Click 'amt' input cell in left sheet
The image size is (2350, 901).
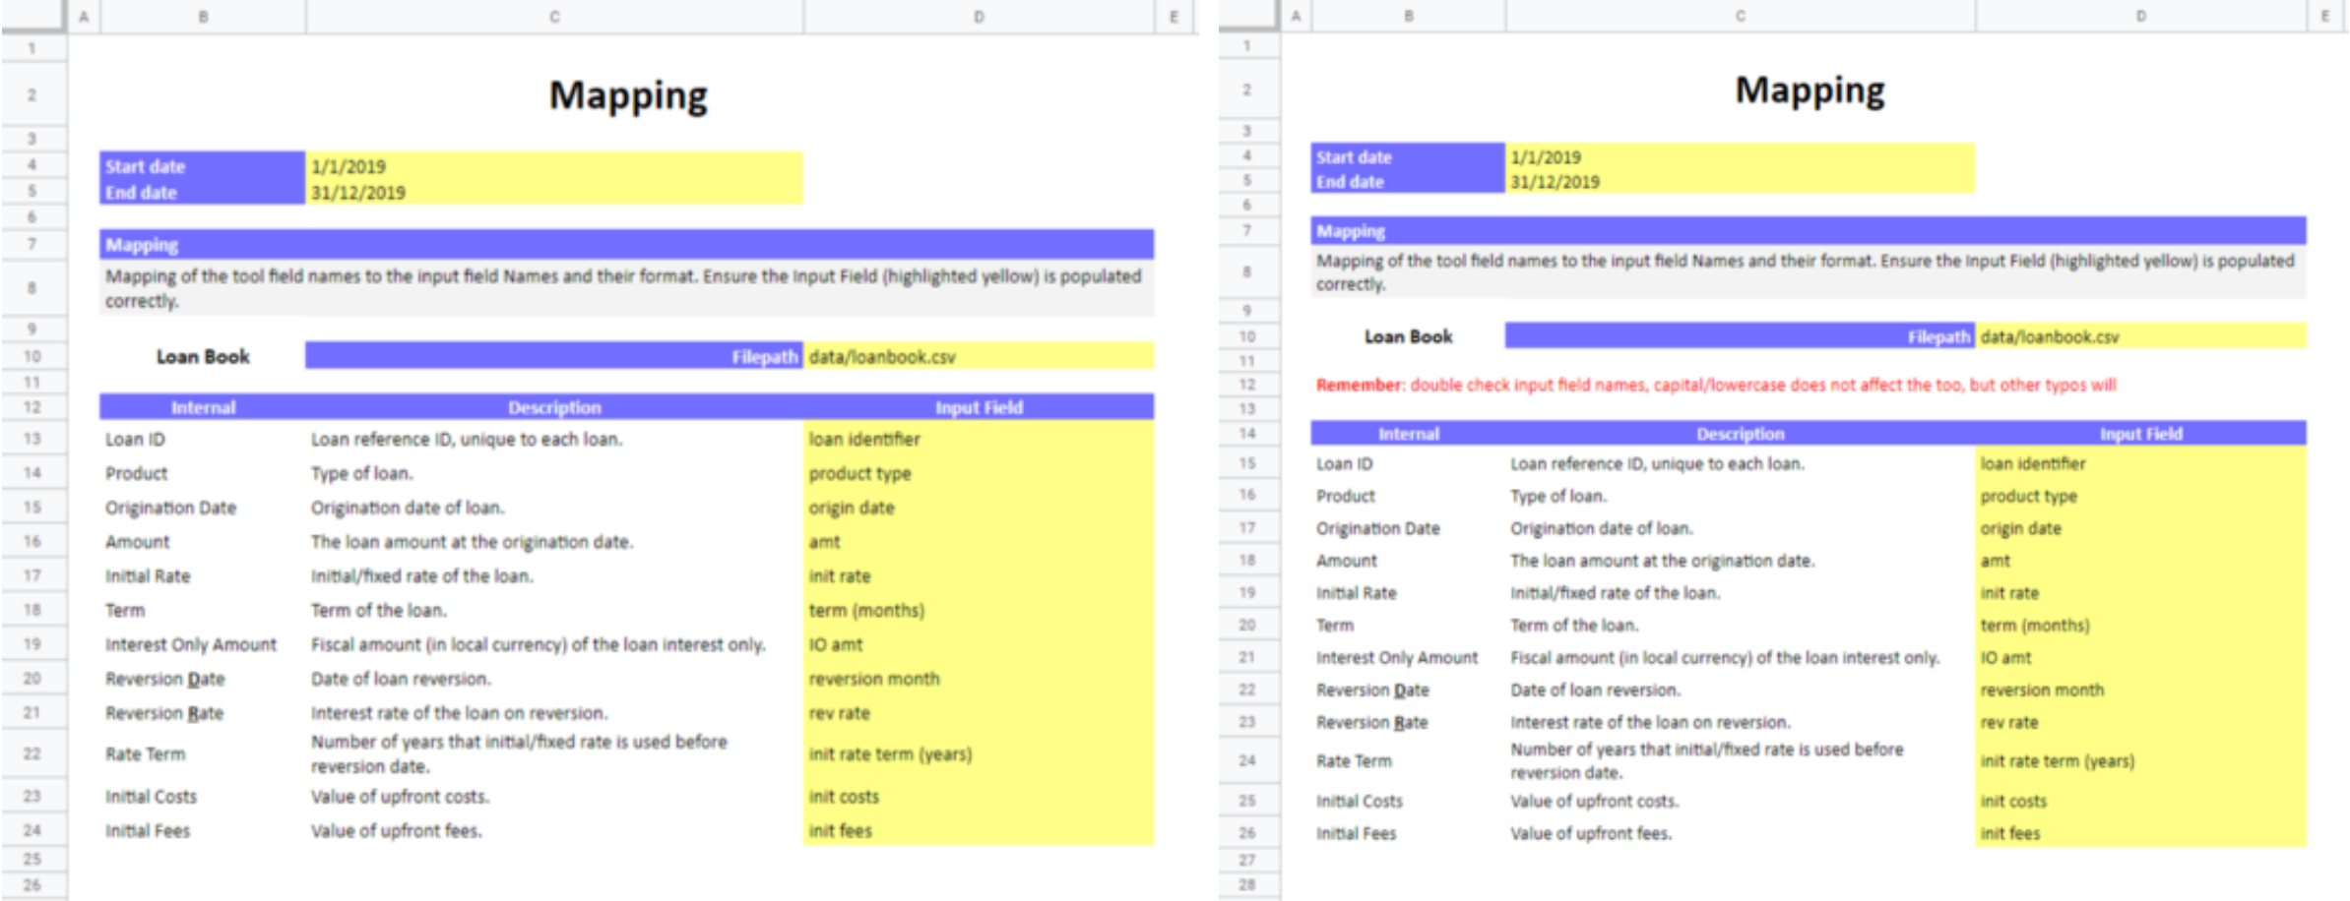tap(979, 542)
